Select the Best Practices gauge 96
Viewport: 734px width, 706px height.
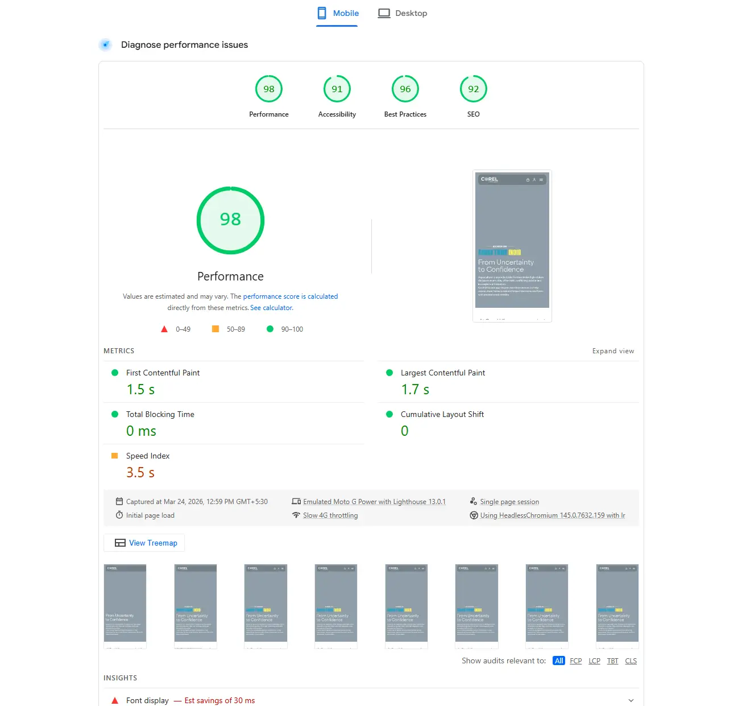(405, 89)
